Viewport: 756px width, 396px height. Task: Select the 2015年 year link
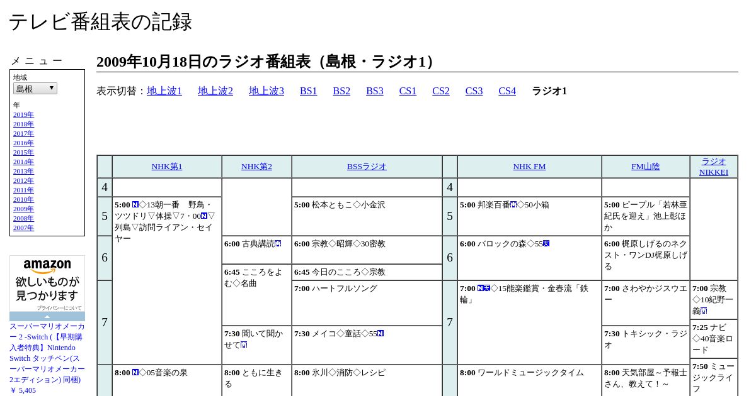pyautogui.click(x=23, y=152)
